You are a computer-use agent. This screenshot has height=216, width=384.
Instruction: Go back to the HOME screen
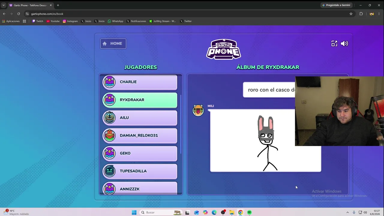point(113,43)
